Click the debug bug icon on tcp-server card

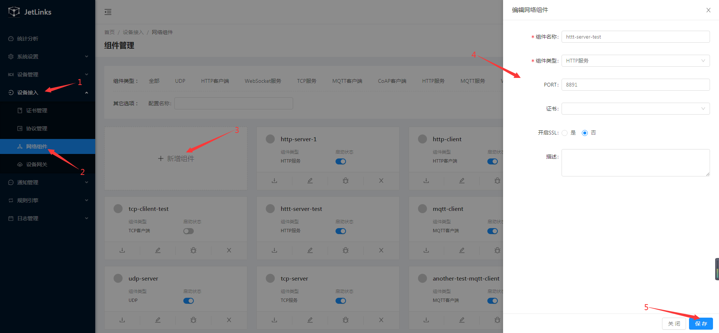click(345, 320)
